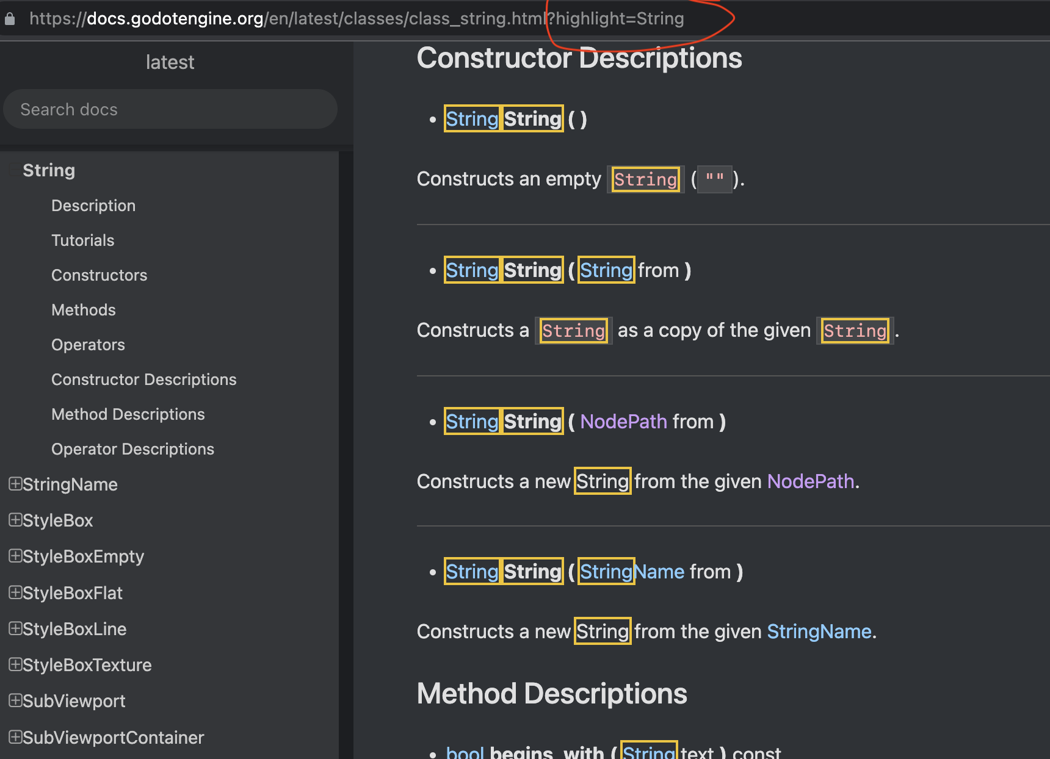Open the Description section of the String page
Screen dimensions: 1050x759
(x=93, y=205)
